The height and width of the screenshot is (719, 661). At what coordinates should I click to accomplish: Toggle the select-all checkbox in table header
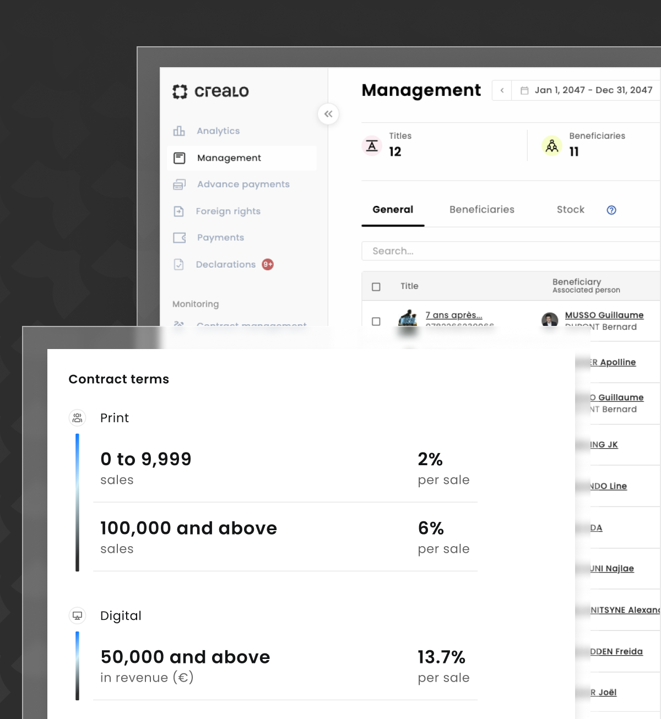point(376,287)
